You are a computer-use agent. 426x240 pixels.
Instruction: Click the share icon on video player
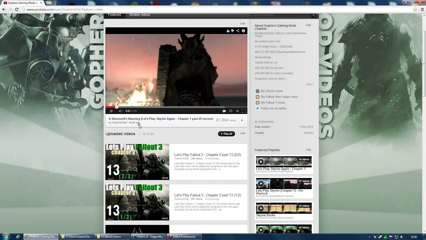(x=238, y=31)
